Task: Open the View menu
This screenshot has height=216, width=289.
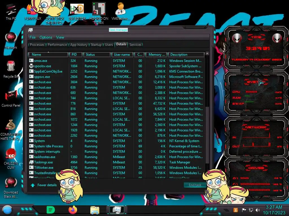Action: tap(60, 37)
